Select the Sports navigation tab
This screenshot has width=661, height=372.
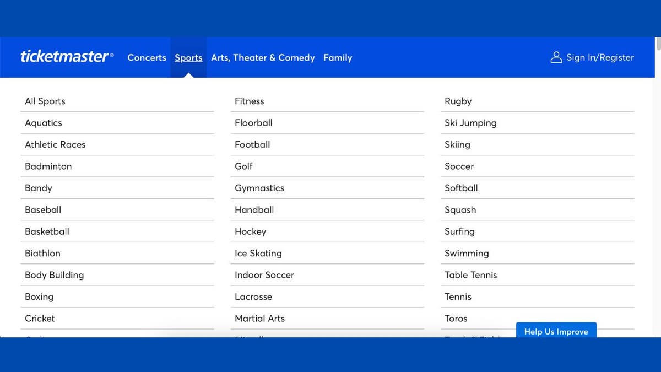click(188, 57)
